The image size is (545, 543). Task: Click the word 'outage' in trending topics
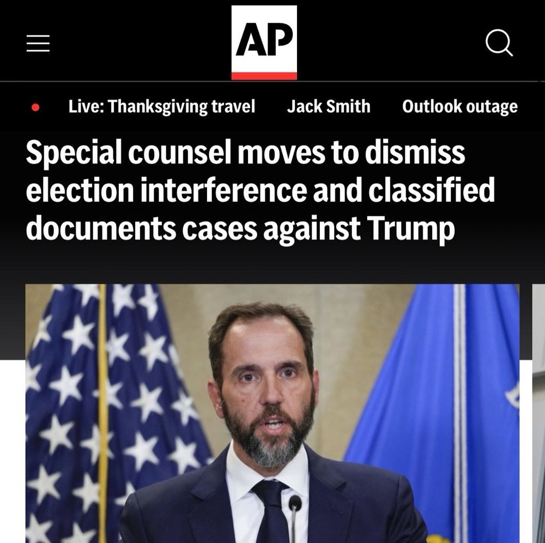[492, 107]
